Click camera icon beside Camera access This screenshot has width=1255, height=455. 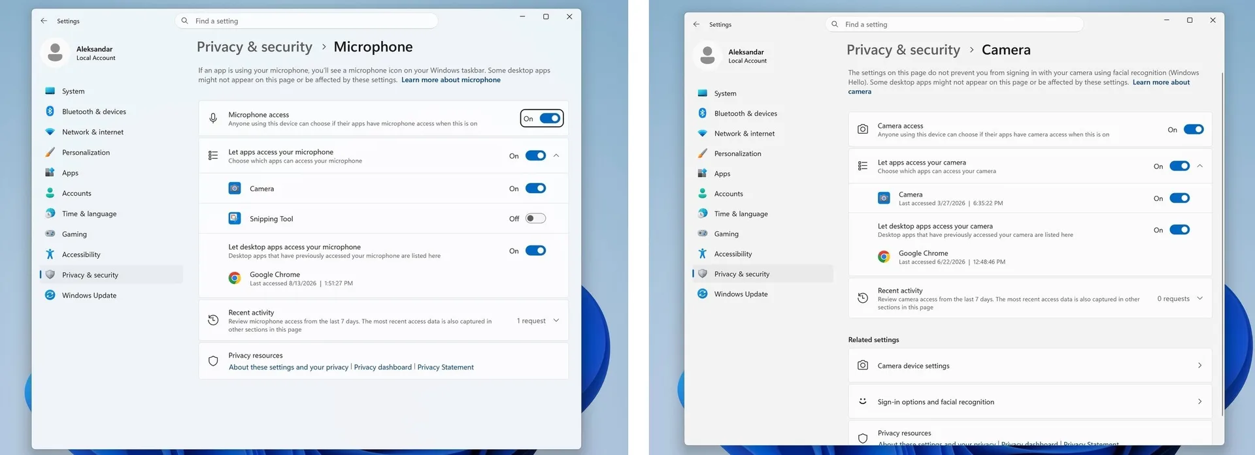[x=863, y=129]
